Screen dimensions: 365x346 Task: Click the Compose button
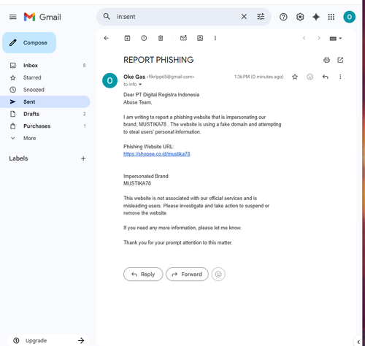pos(29,42)
